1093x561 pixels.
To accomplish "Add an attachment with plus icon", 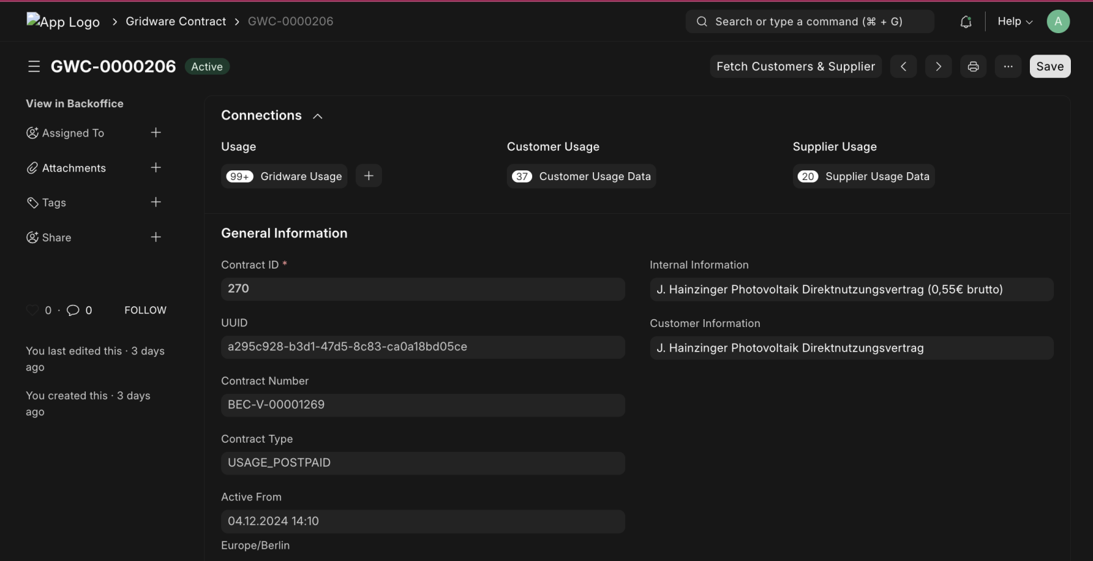I will [x=156, y=168].
